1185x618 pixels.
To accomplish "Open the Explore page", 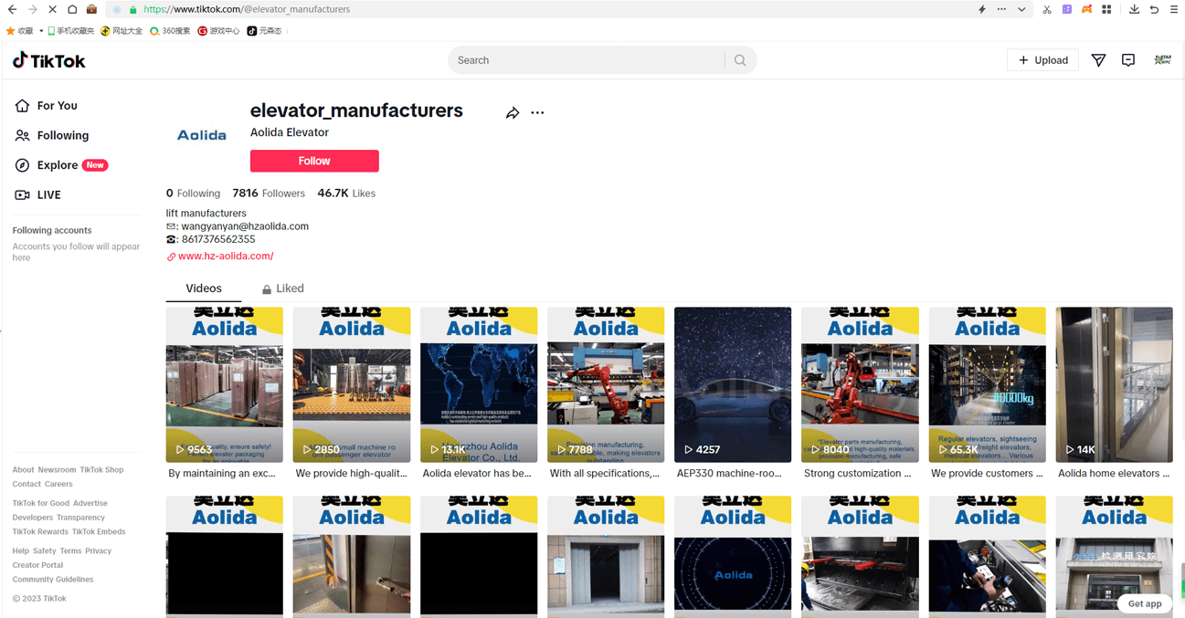I will [61, 165].
